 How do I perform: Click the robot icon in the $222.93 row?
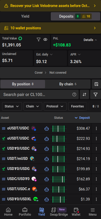[47, 139]
